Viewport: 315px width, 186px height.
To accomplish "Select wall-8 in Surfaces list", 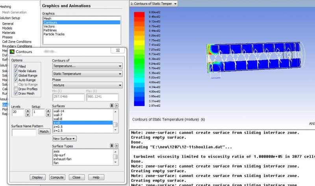I will point(83,119).
